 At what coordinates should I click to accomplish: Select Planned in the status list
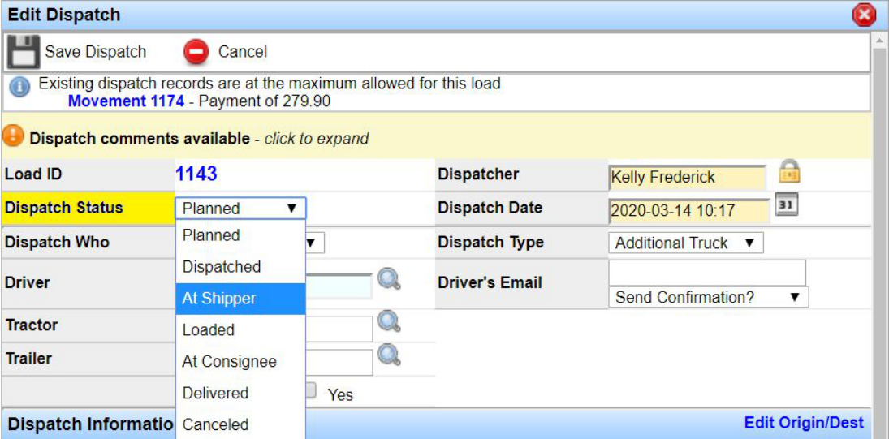[x=240, y=235]
